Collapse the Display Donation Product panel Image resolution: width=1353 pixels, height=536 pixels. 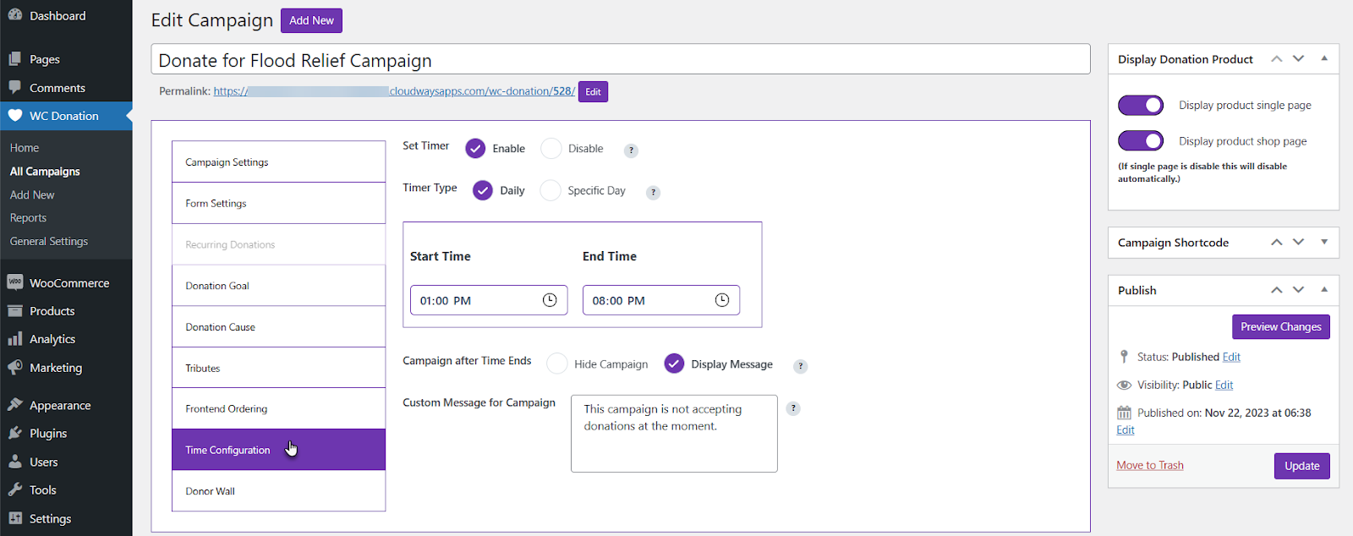click(1324, 58)
